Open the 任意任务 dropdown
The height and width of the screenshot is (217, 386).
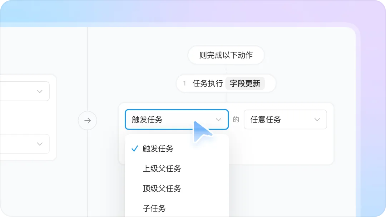285,120
